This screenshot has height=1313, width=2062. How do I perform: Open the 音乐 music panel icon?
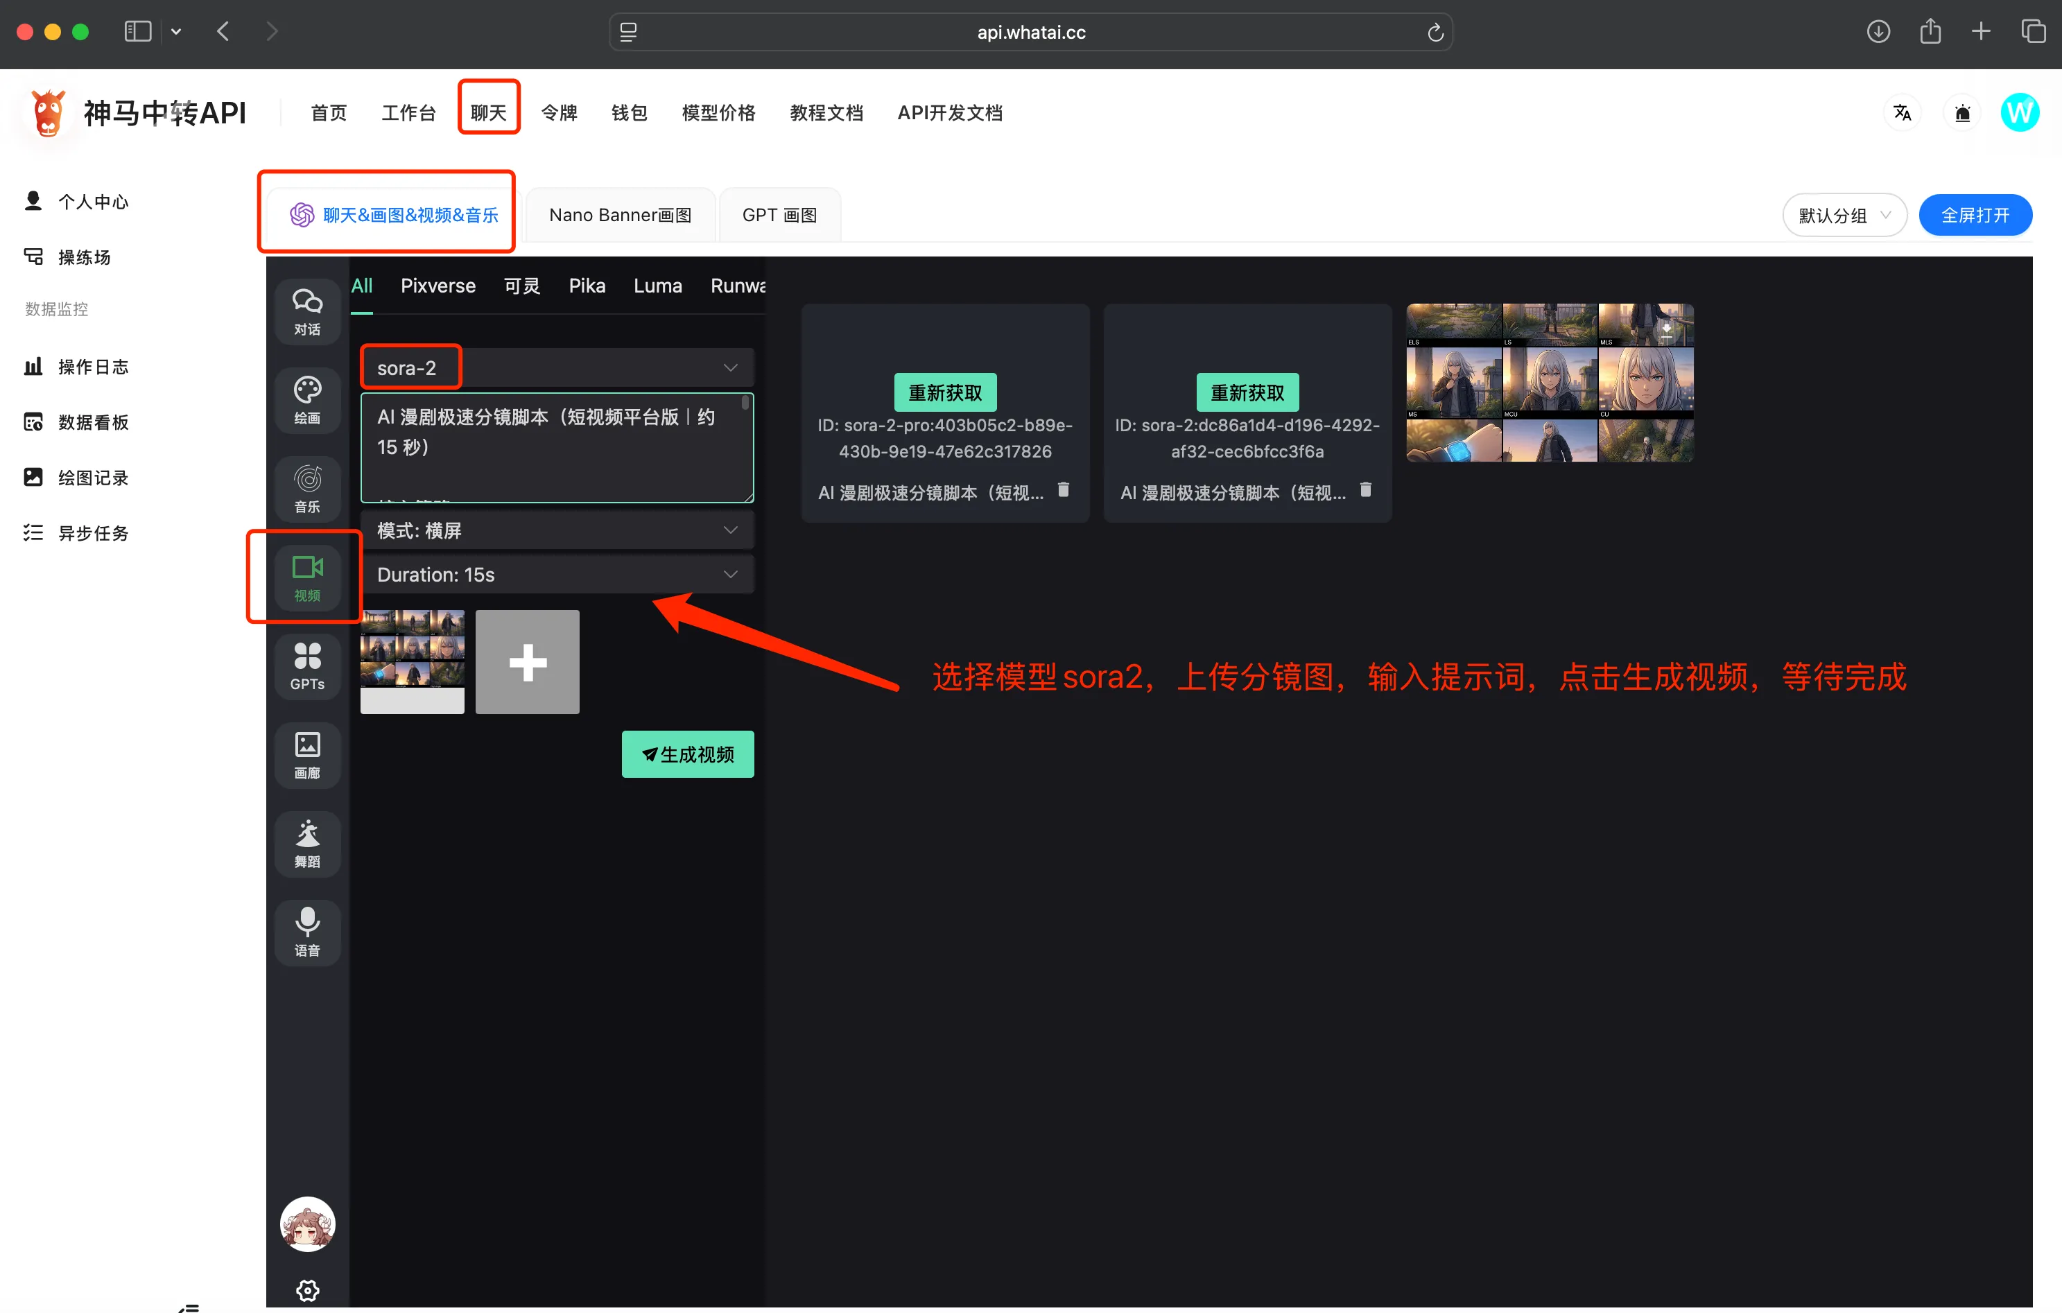pos(307,489)
